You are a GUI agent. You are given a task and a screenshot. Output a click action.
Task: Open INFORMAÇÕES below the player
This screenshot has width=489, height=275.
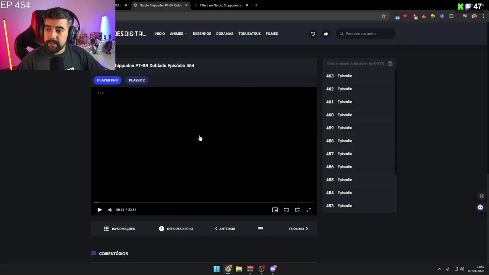(119, 229)
